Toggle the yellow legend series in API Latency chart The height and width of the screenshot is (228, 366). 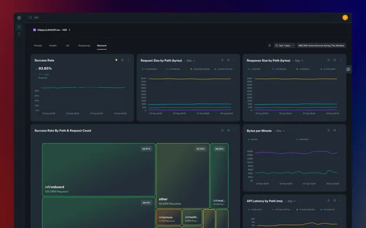(x=306, y=209)
